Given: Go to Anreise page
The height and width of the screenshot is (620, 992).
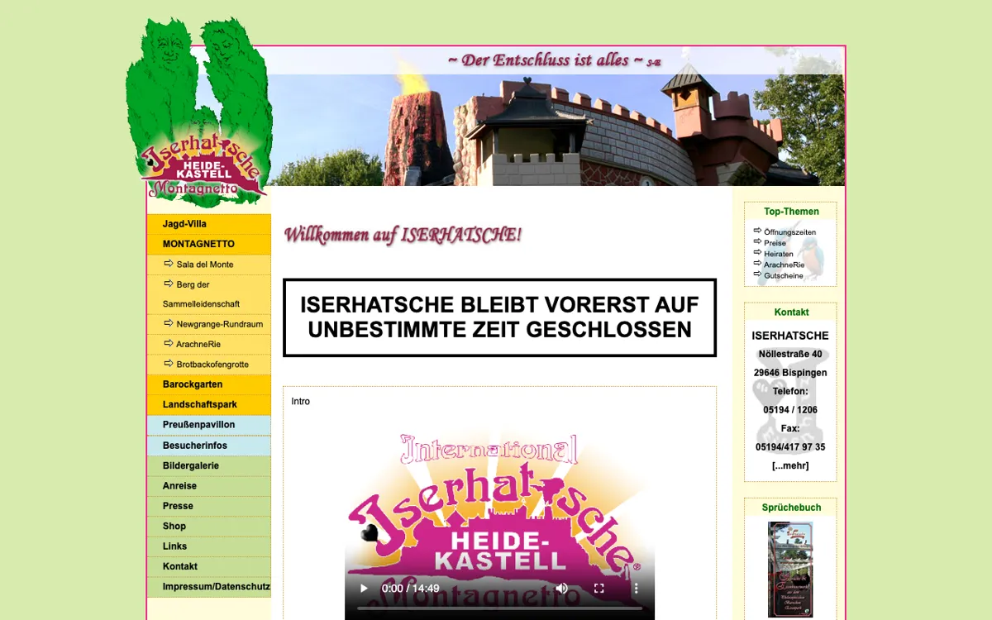Looking at the screenshot, I should pyautogui.click(x=208, y=486).
